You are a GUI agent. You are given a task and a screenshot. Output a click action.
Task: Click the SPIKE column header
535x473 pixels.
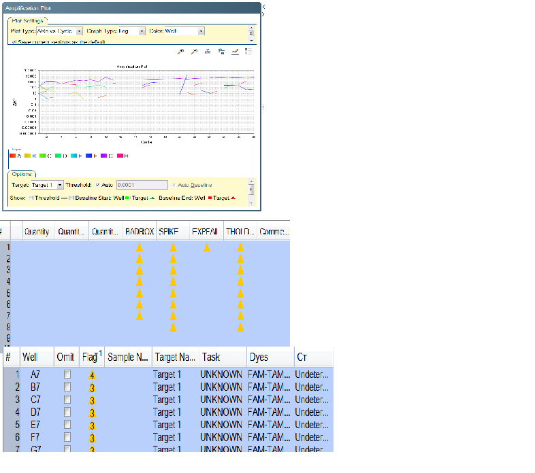[x=168, y=232]
